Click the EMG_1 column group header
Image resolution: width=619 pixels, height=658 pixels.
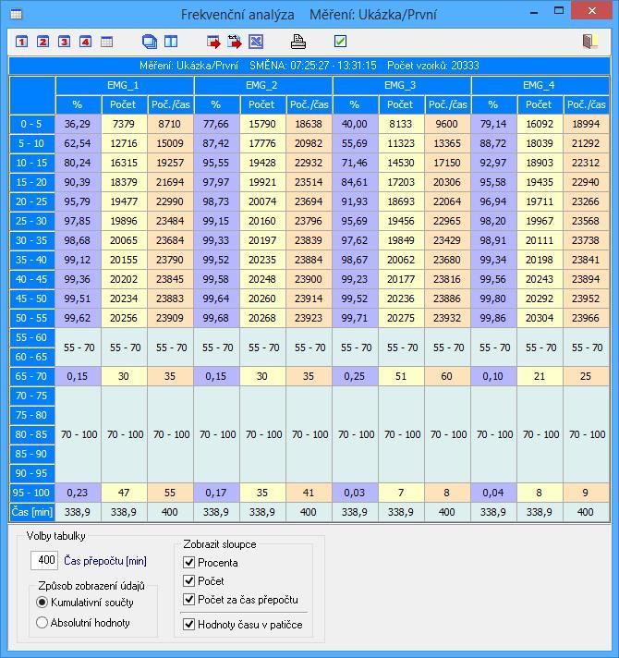click(125, 85)
